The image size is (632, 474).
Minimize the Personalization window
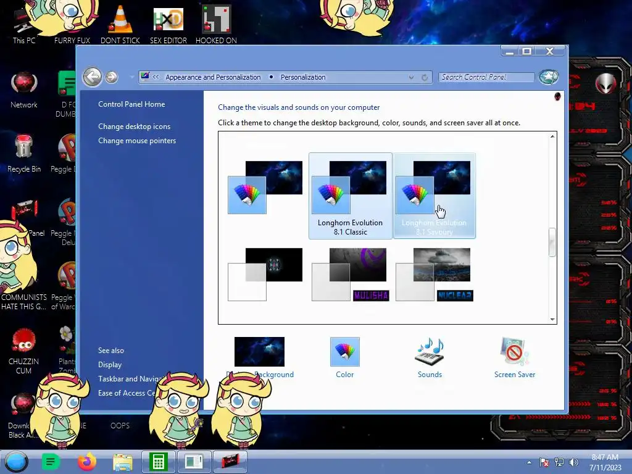(510, 51)
